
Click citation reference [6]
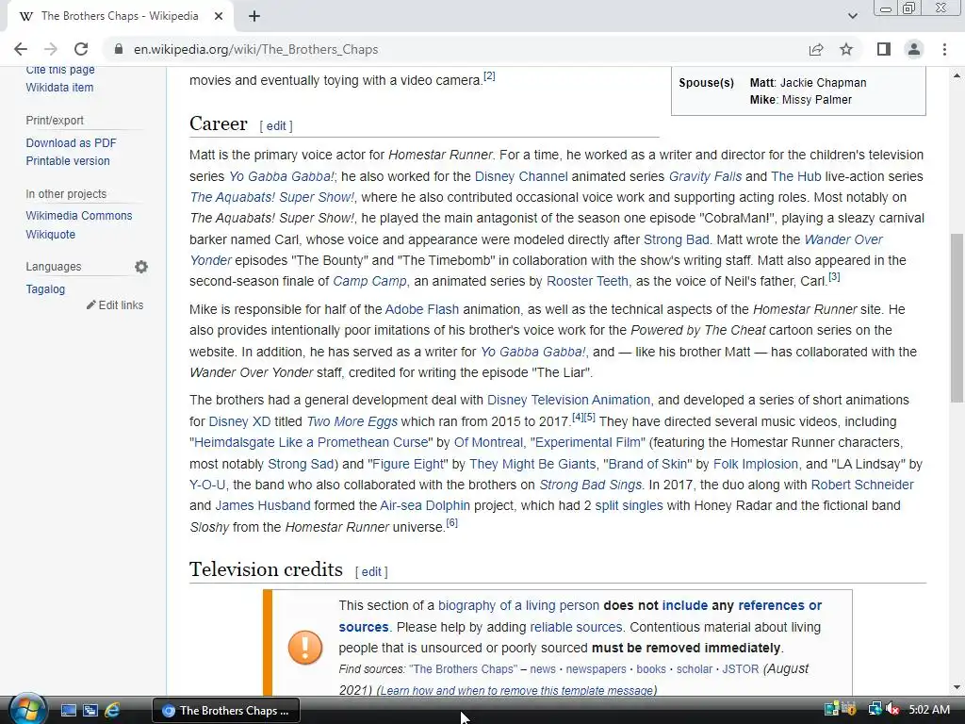pos(451,522)
